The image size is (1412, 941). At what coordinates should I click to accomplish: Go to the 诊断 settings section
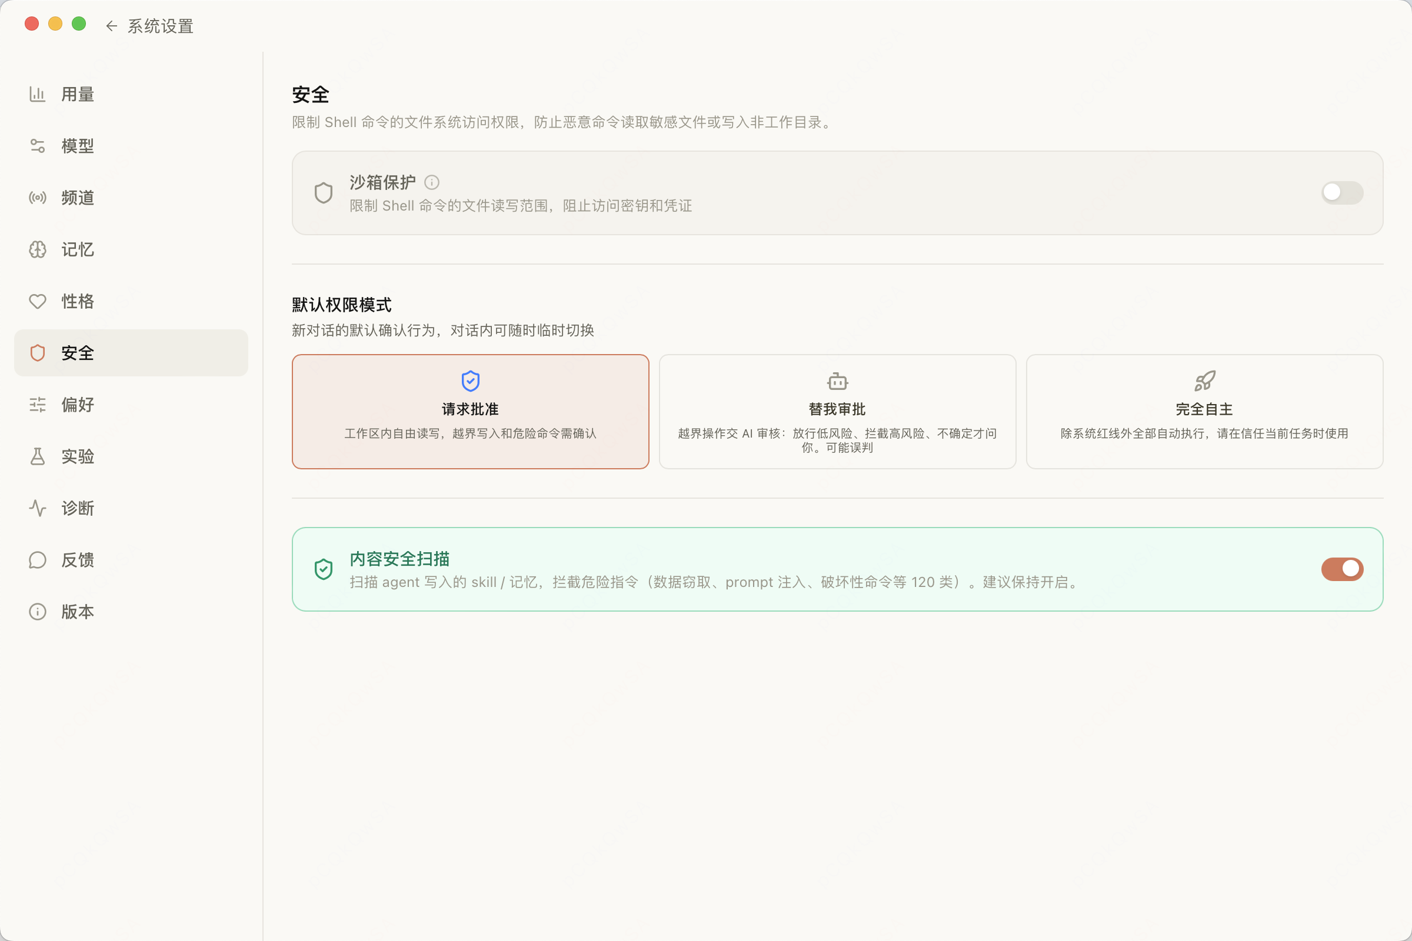(131, 508)
